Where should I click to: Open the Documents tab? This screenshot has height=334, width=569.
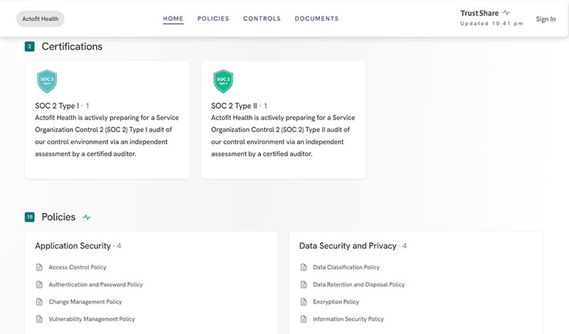tap(317, 18)
